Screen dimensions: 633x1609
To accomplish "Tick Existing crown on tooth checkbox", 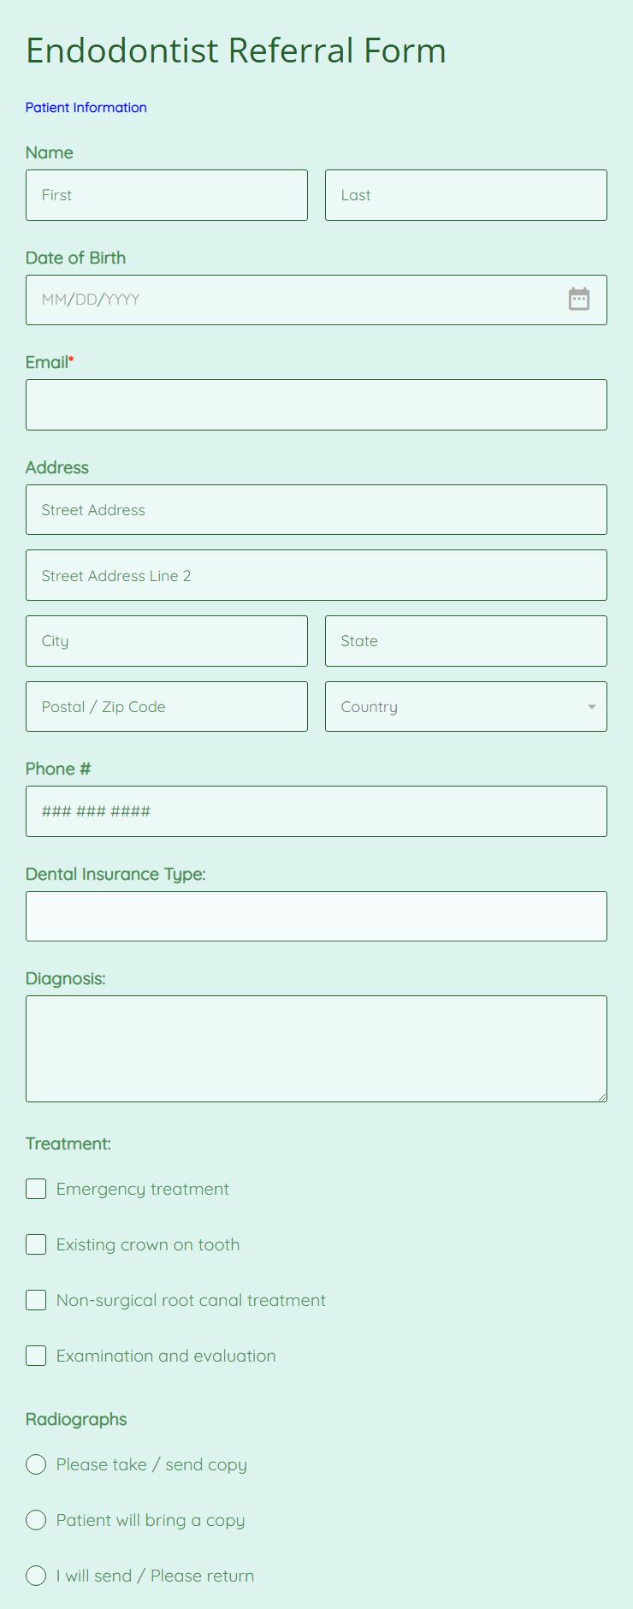I will 36,1244.
